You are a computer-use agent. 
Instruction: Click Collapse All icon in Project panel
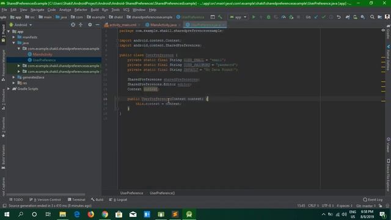pos(81,24)
